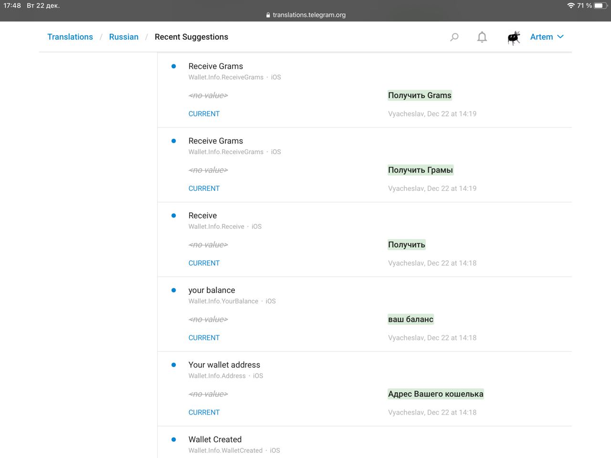Open CURRENT for Your wallet address entry
Screen dimensions: 611x458
[x=204, y=412]
